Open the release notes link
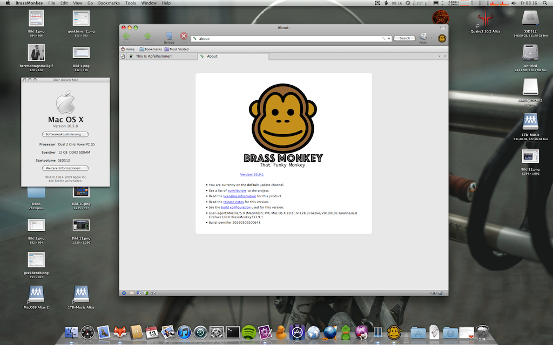553x345 pixels. click(234, 202)
